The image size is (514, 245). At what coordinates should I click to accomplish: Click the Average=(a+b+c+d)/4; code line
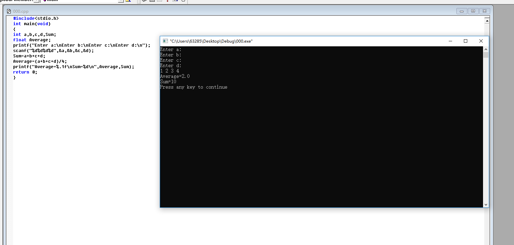point(40,61)
